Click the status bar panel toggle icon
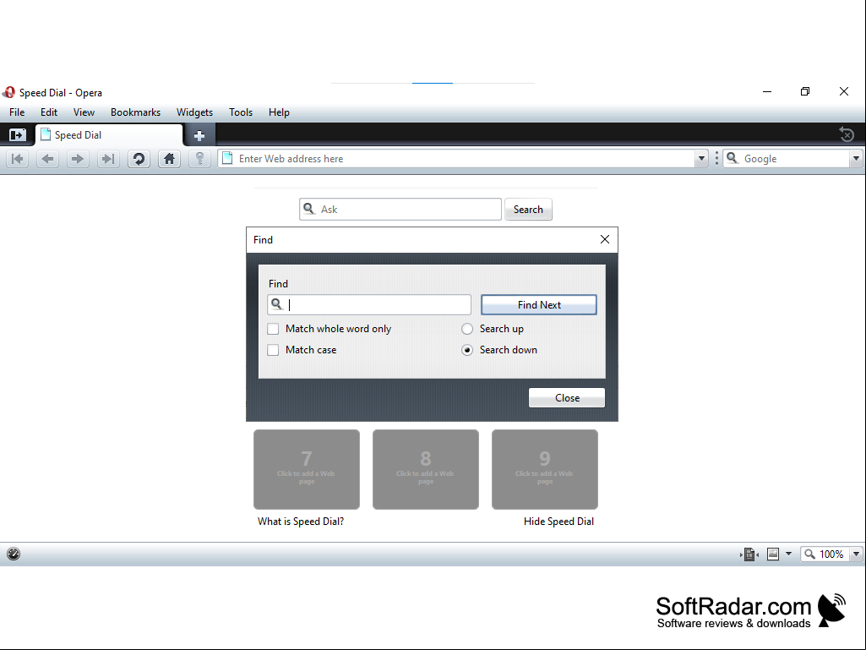This screenshot has width=866, height=650. [14, 554]
